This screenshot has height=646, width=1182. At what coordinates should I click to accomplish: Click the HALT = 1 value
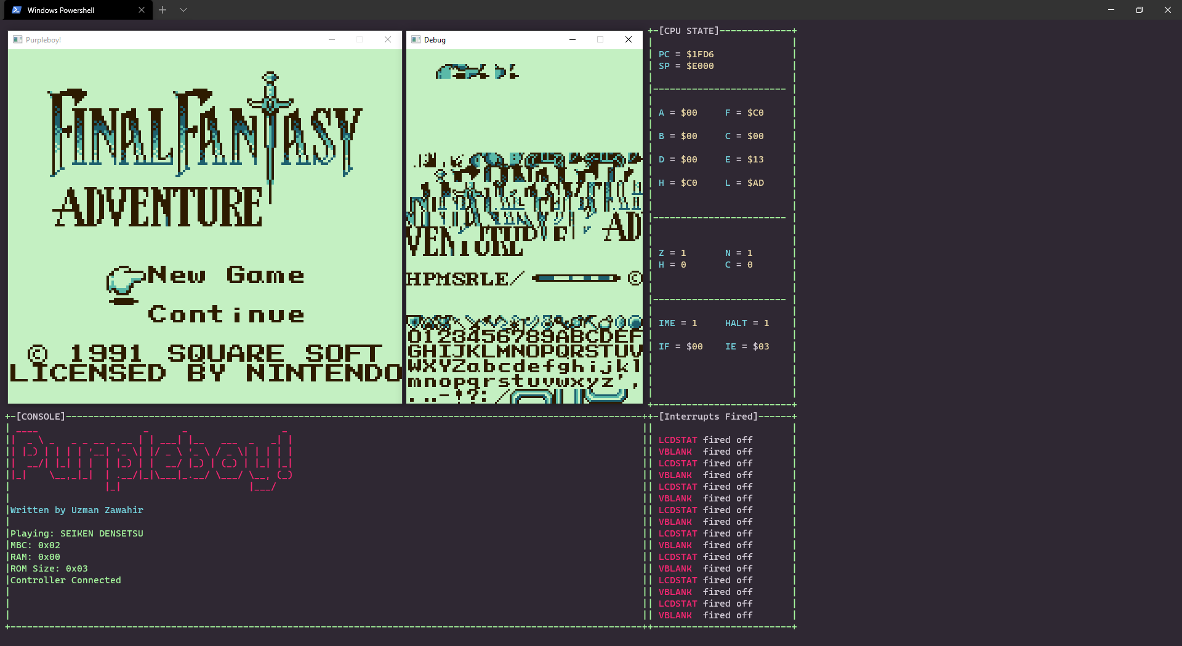click(747, 323)
